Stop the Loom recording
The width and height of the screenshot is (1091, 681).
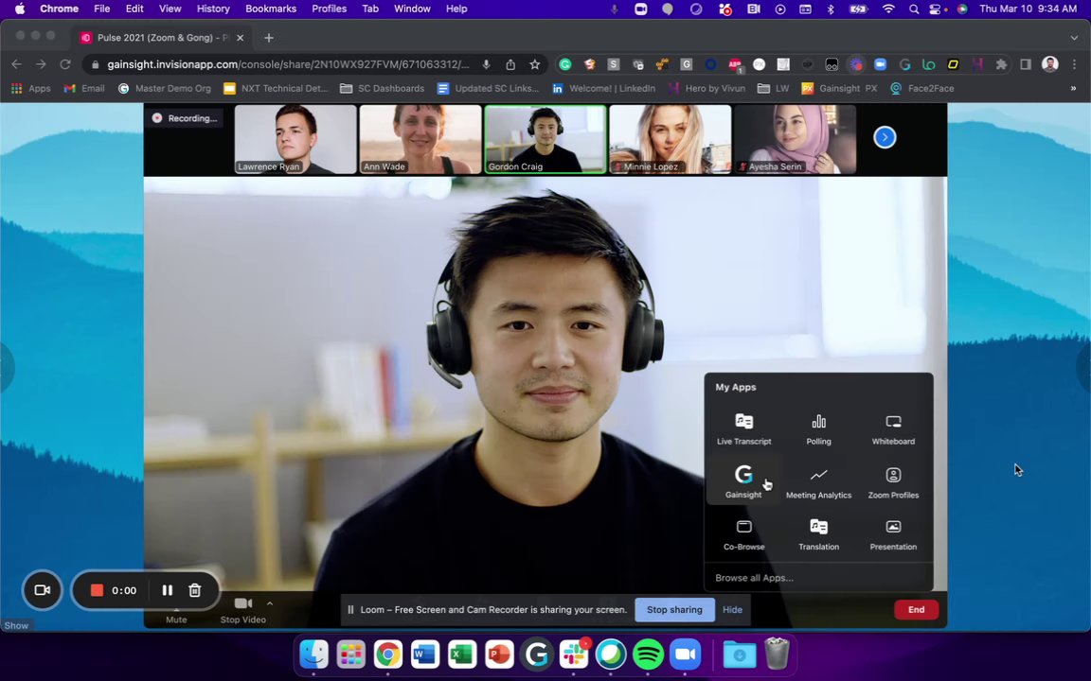coord(97,590)
